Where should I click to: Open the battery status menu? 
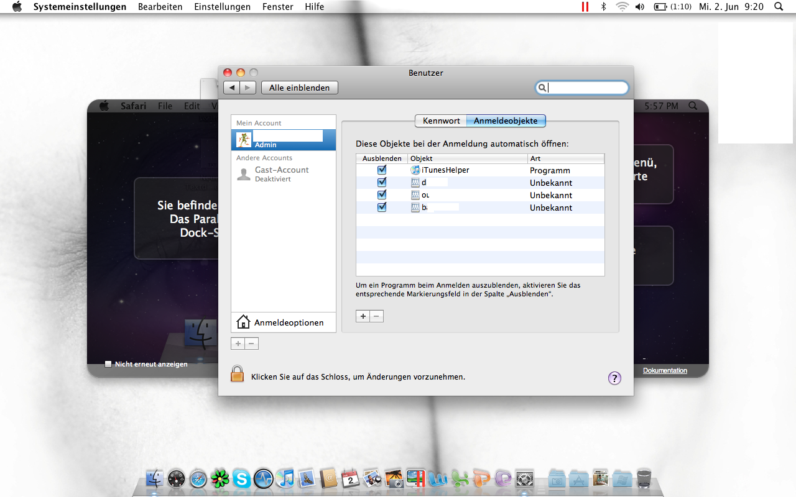(674, 7)
